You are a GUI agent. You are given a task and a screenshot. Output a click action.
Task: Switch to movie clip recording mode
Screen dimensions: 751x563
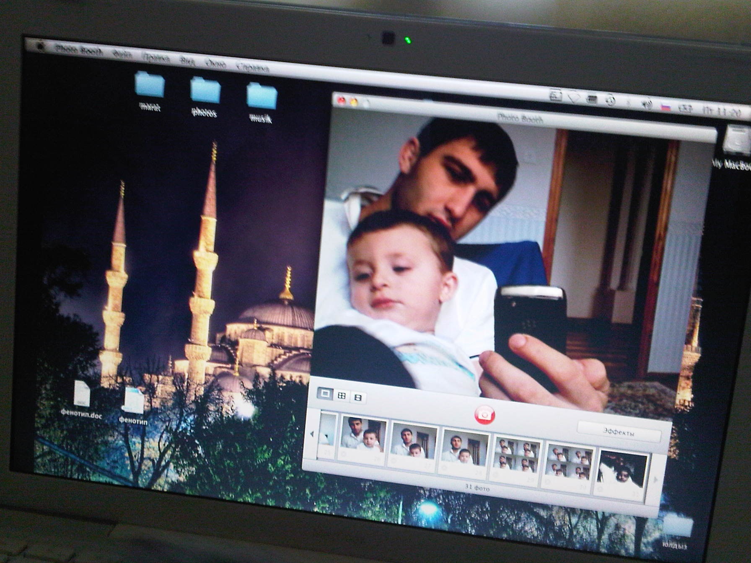pos(358,397)
